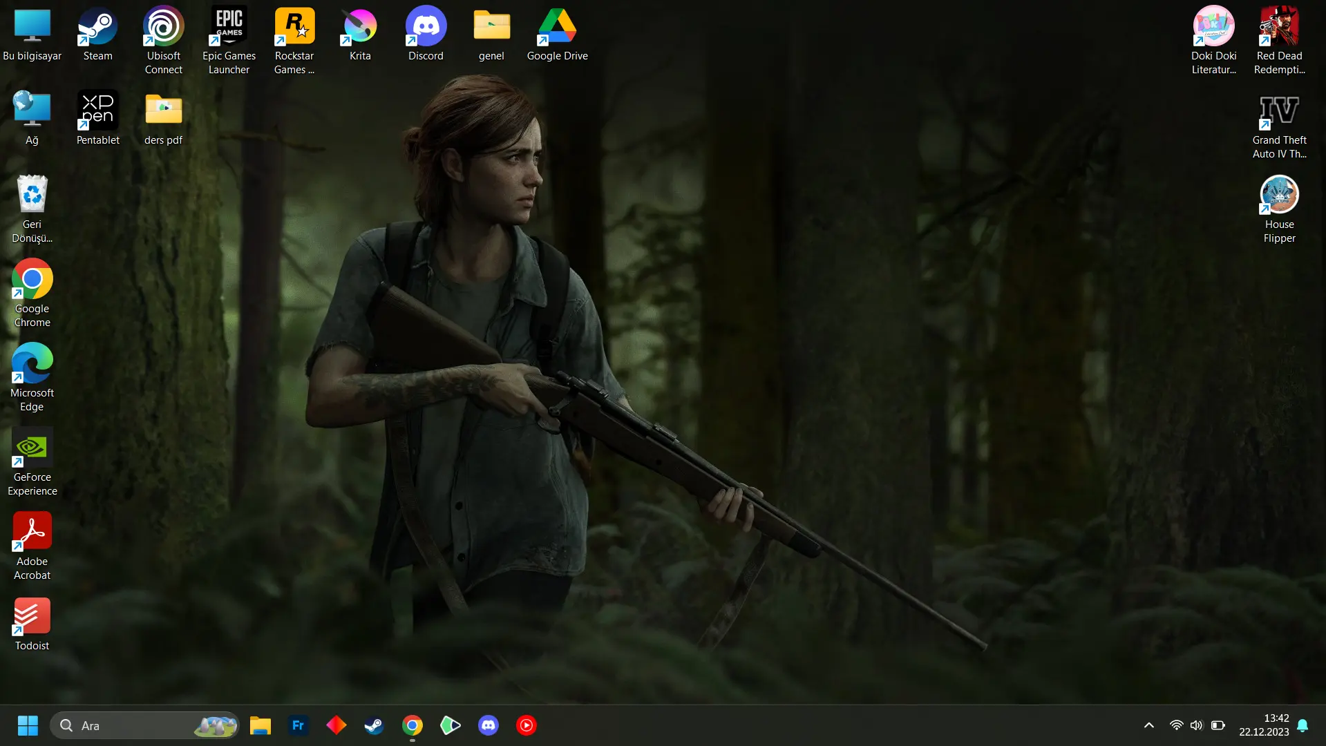Click the Google Chrome desktop shortcut
The width and height of the screenshot is (1326, 746).
(x=32, y=294)
